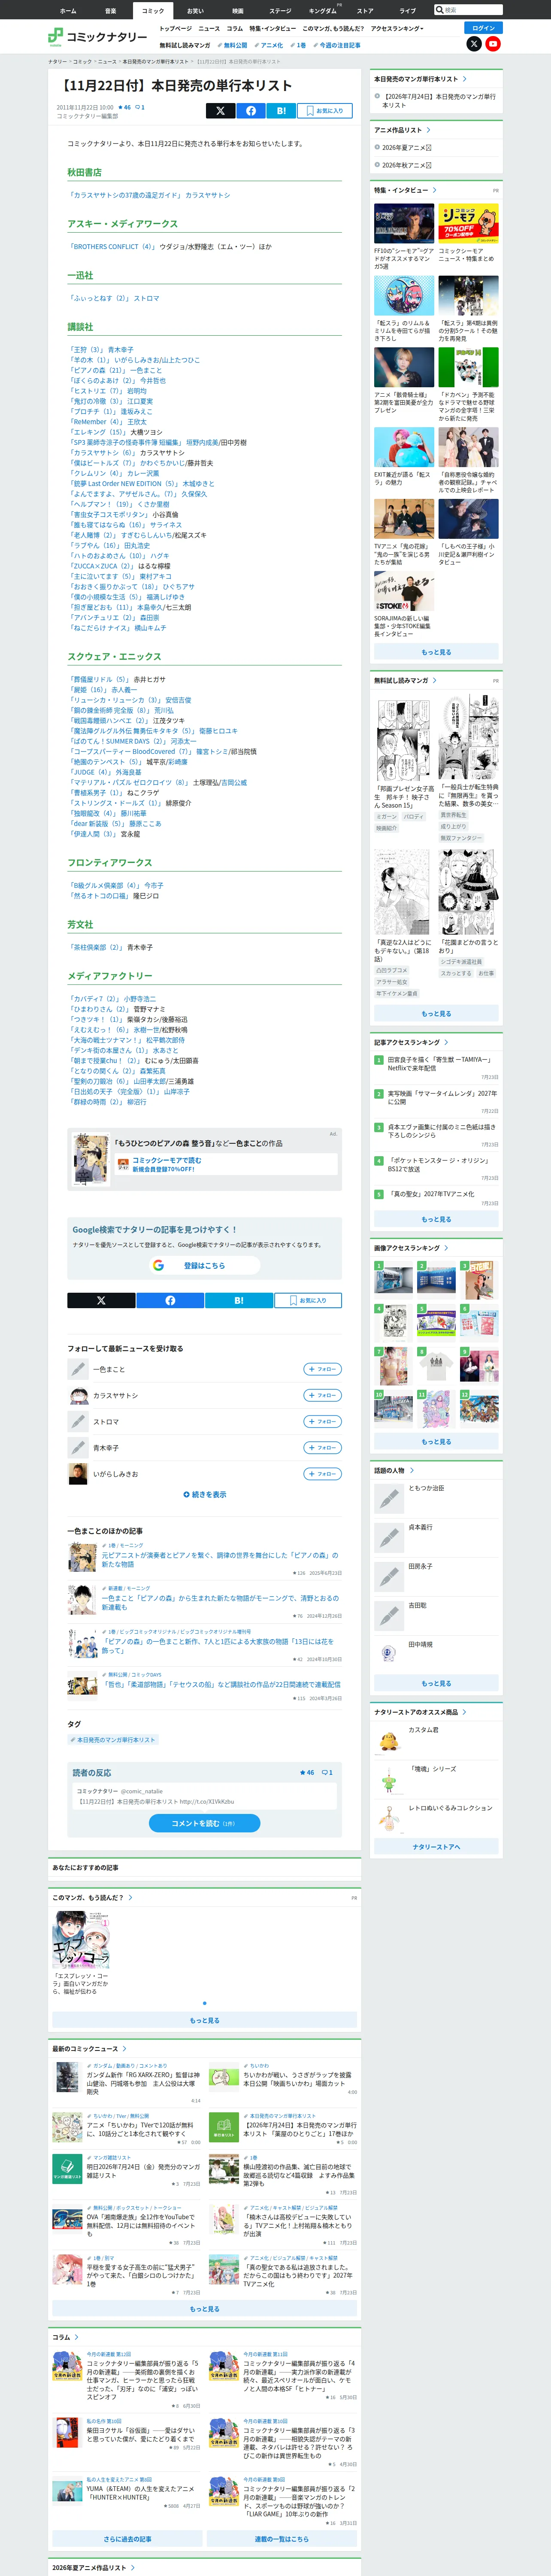Open the chevron beside 話題の人物 heading
This screenshot has width=551, height=2576.
(x=411, y=1470)
